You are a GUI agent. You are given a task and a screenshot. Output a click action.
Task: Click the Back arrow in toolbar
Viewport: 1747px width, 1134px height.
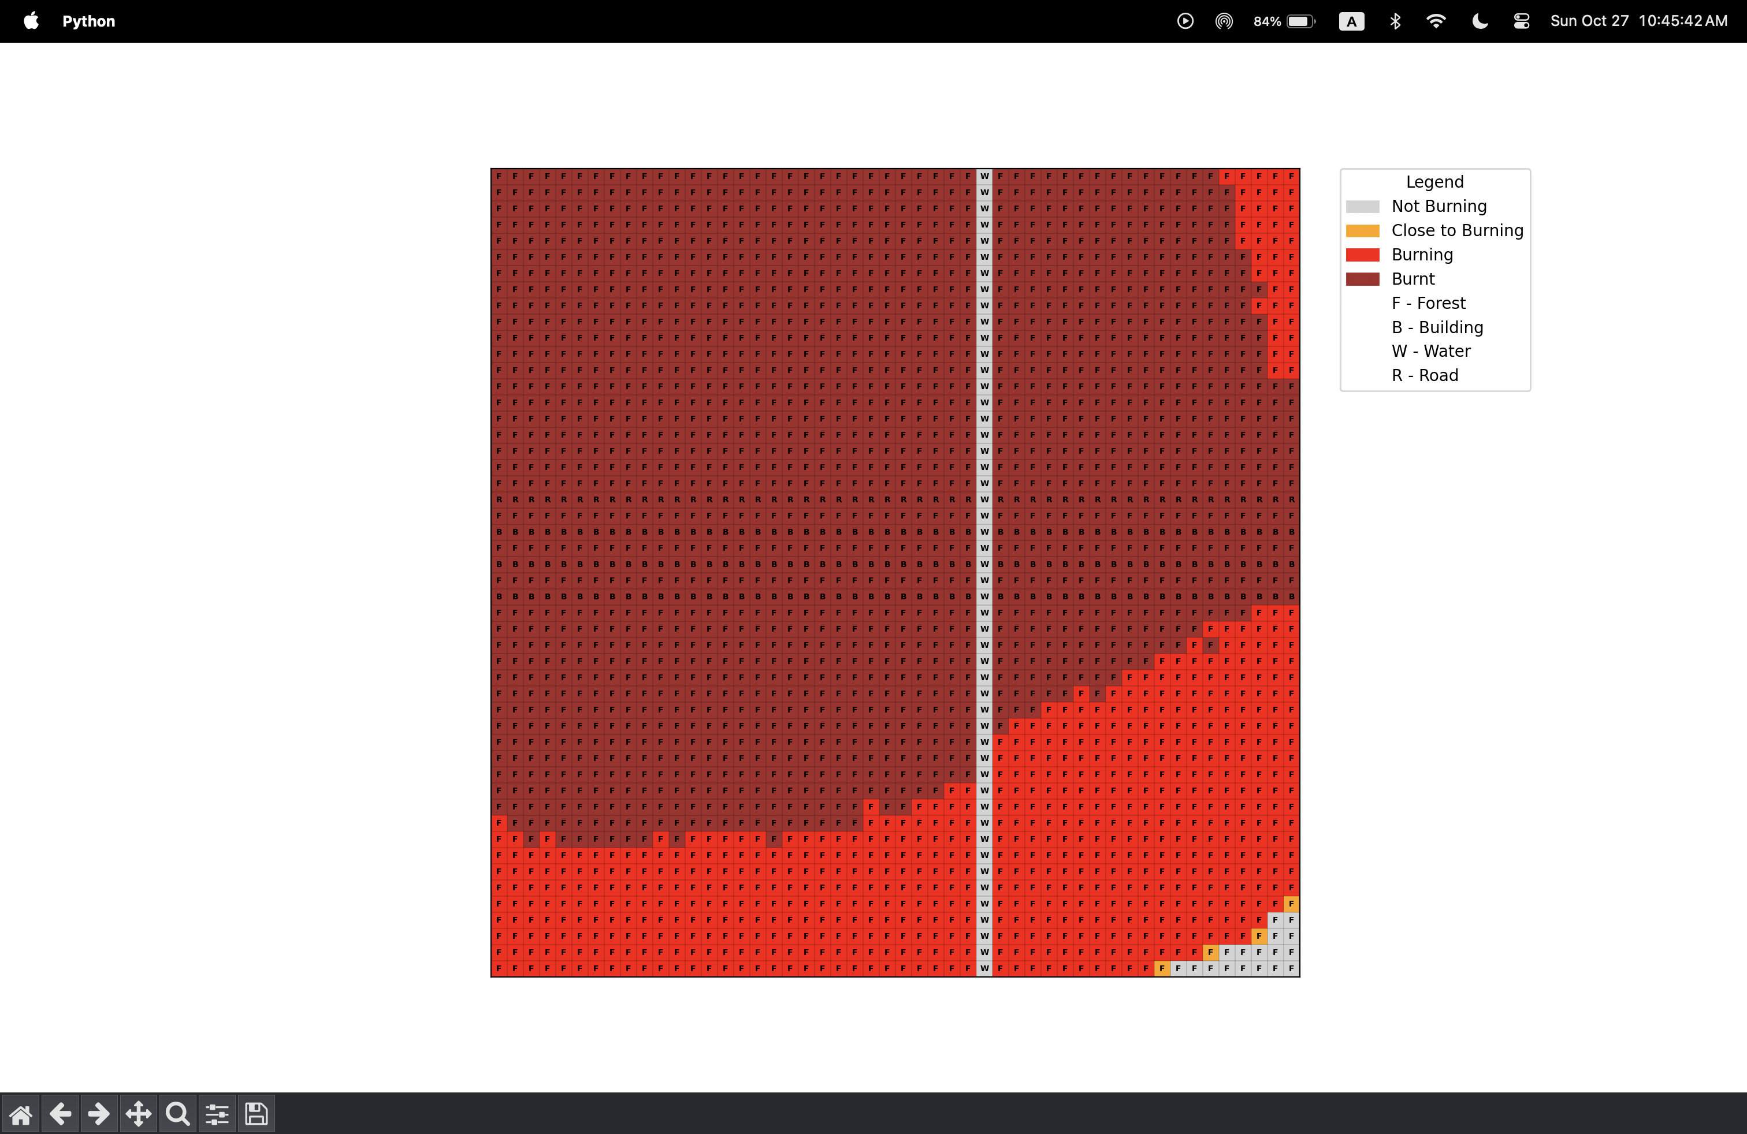coord(60,1114)
